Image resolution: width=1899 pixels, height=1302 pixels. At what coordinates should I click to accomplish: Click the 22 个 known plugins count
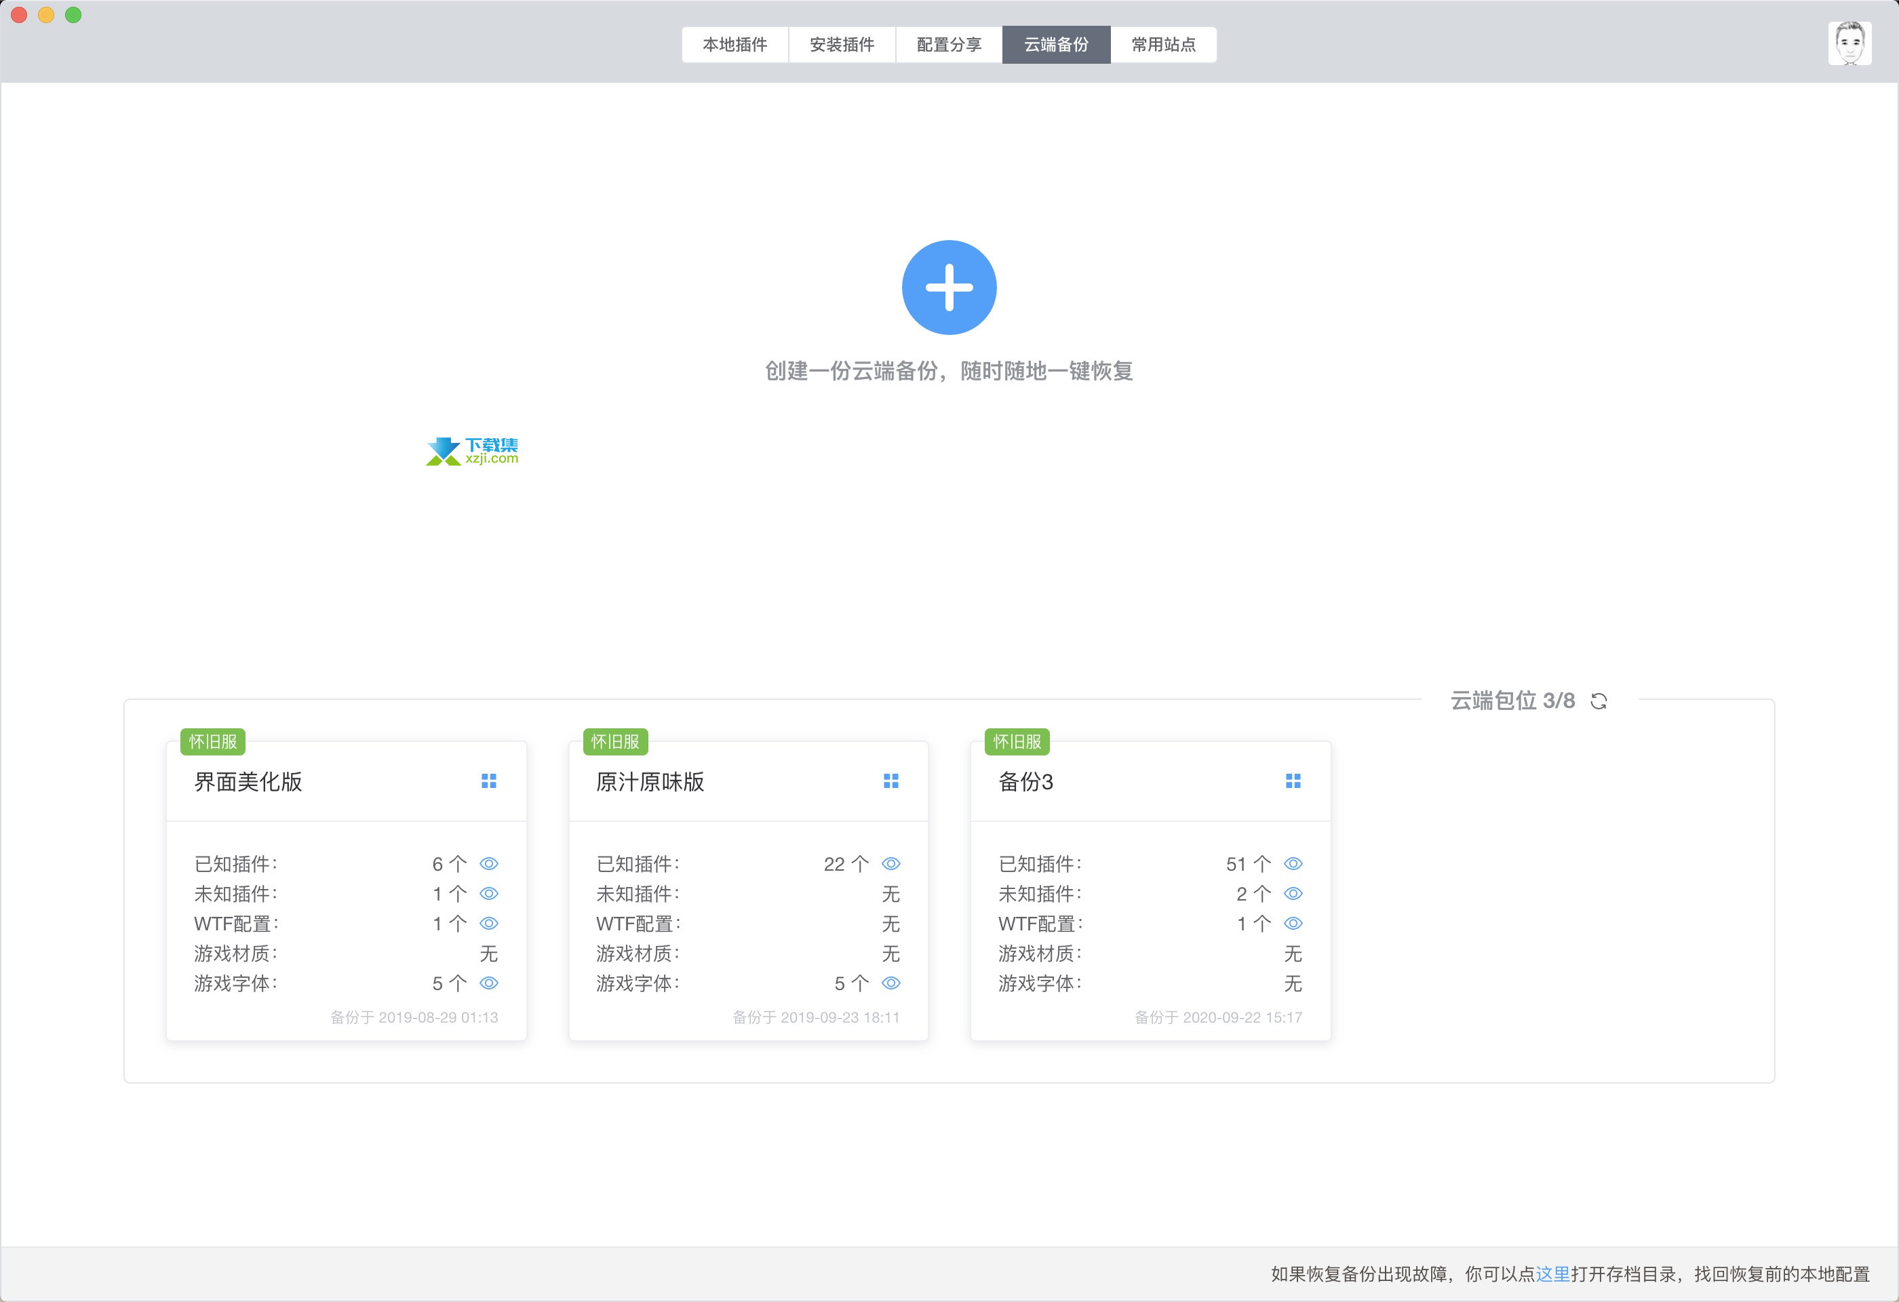click(846, 864)
